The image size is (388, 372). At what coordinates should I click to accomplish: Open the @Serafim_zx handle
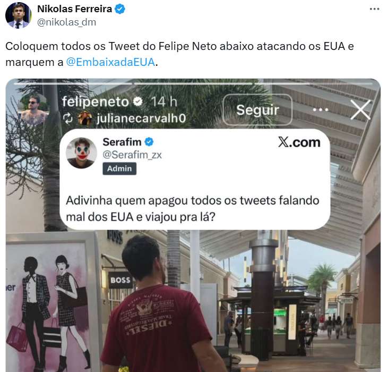[132, 155]
